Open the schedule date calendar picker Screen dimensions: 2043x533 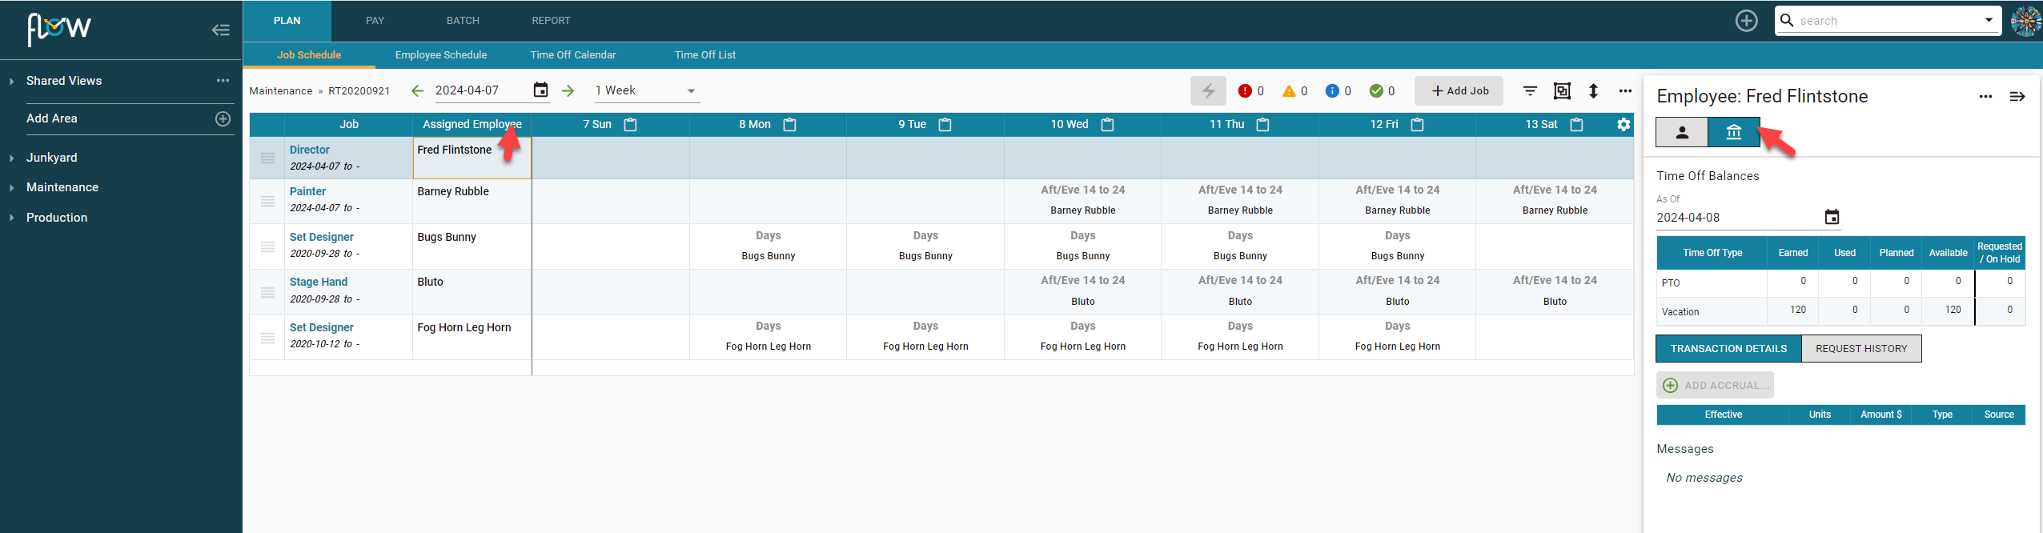540,90
